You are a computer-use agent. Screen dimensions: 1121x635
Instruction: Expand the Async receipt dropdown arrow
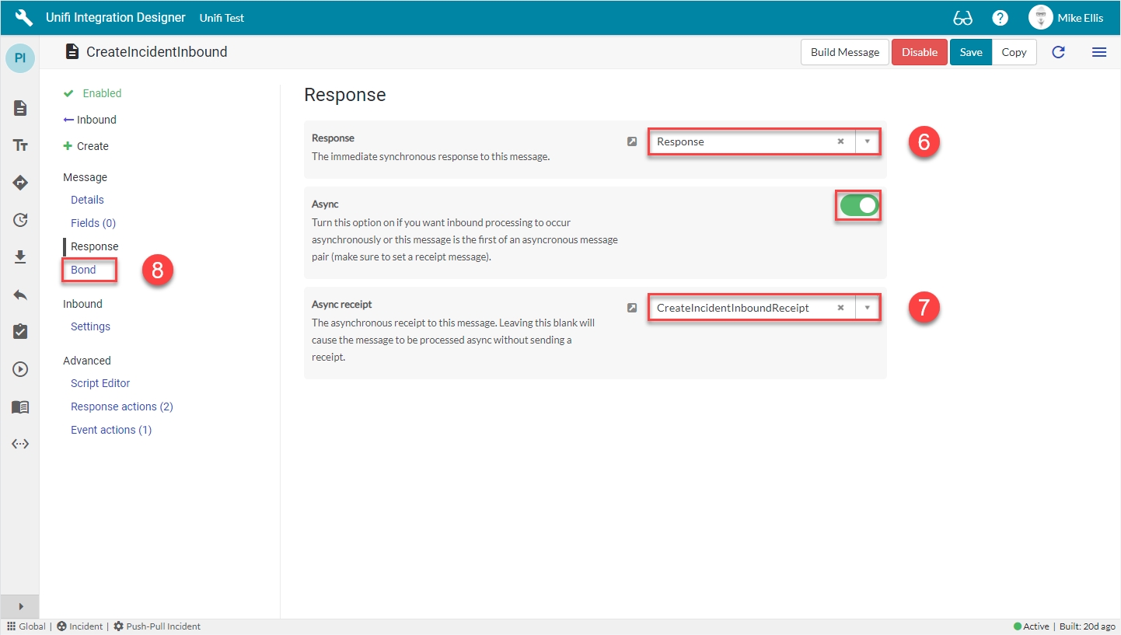click(x=867, y=308)
